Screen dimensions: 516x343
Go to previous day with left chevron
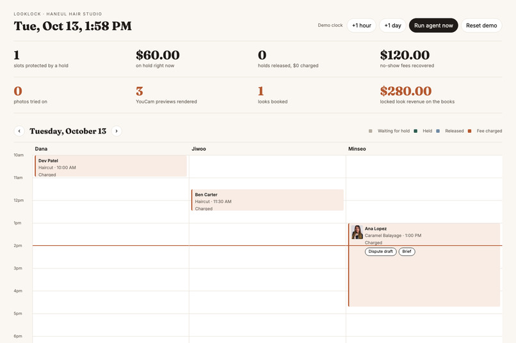pyautogui.click(x=19, y=131)
